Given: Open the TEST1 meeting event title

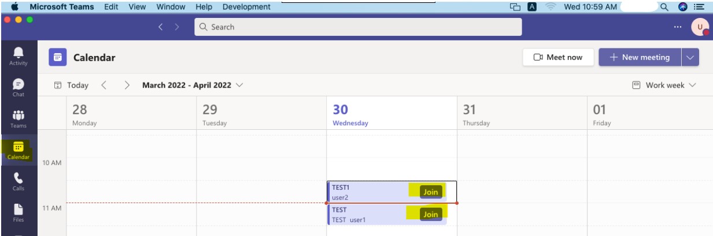Looking at the screenshot, I should [x=341, y=188].
